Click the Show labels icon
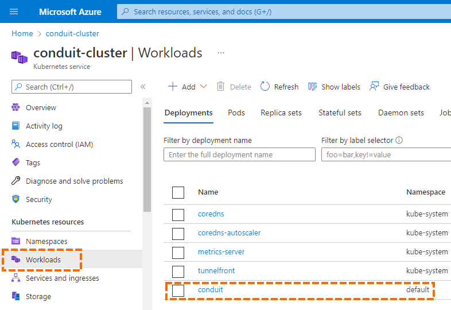Viewport: 451px width, 310px height. tap(312, 87)
